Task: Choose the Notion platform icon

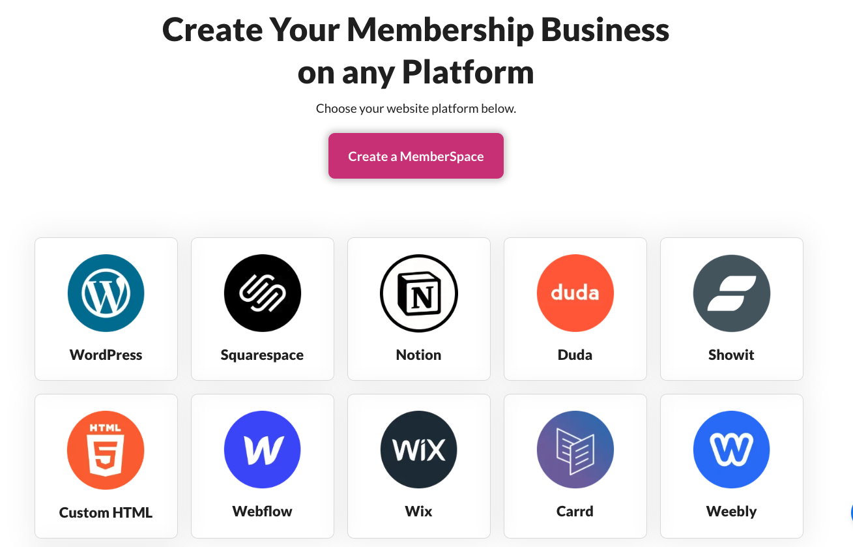Action: [x=418, y=293]
